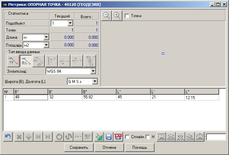The width and height of the screenshot is (229, 155).
Task: Enable the Точки checkbox
Action: pos(127,16)
